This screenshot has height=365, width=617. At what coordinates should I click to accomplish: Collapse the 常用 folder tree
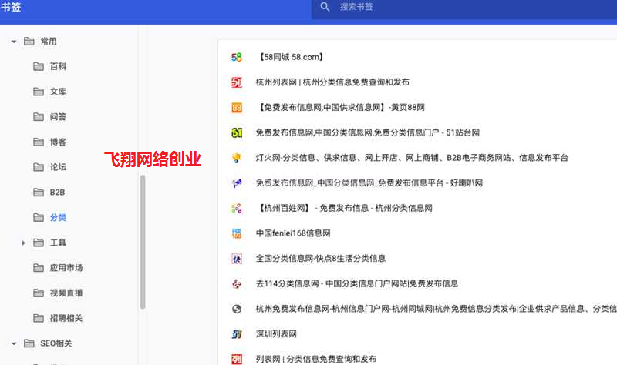click(x=14, y=42)
